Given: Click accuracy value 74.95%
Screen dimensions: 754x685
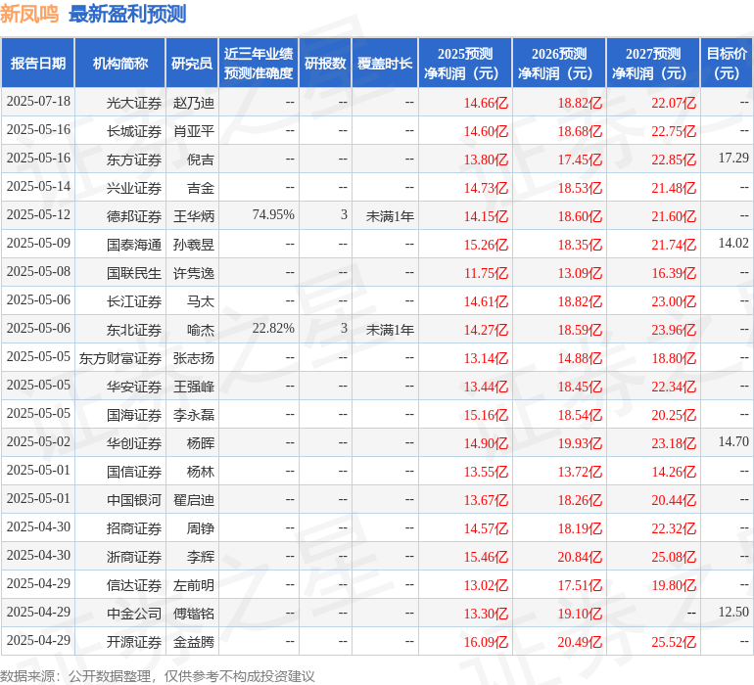Looking at the screenshot, I should [273, 215].
